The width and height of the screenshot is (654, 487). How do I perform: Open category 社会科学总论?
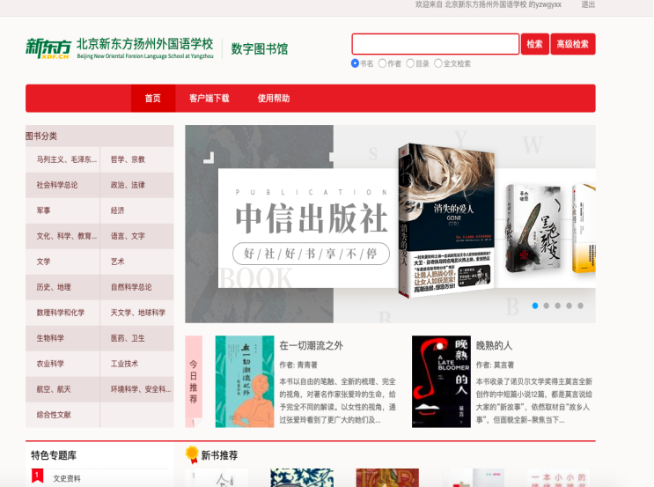coord(57,185)
